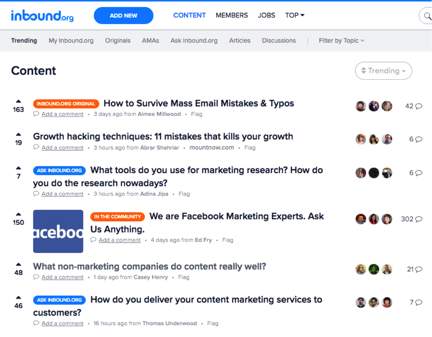Click the comment bubble beside 21
This screenshot has width=432, height=337.
[419, 269]
